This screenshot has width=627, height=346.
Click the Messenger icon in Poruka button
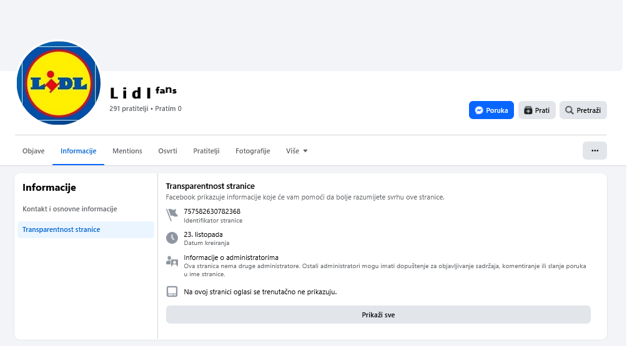coord(479,110)
